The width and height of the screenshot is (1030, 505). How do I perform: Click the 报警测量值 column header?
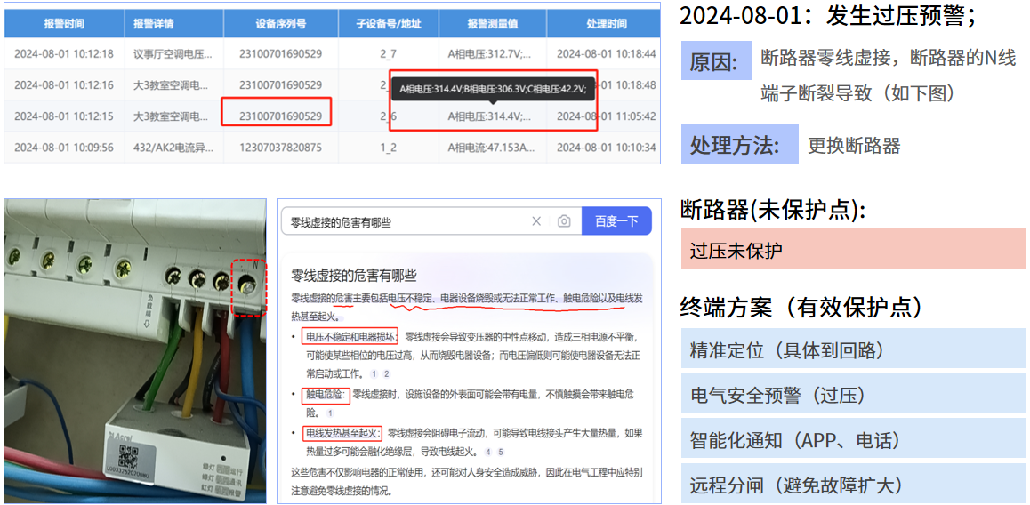(x=493, y=24)
